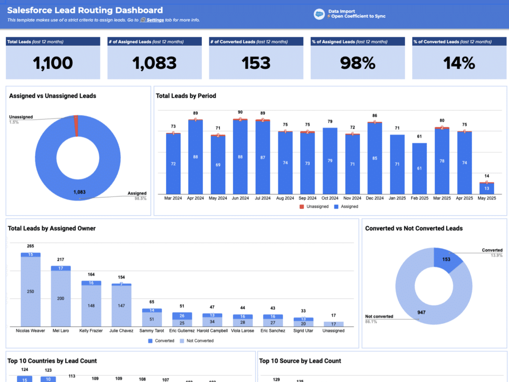509x382 pixels.
Task: Click the Mar 2024 bar in period chart
Action: click(173, 164)
